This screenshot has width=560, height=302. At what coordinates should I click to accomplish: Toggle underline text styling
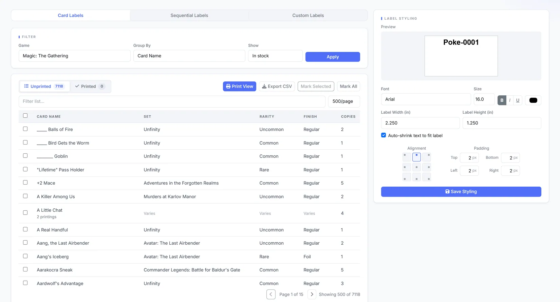click(518, 100)
